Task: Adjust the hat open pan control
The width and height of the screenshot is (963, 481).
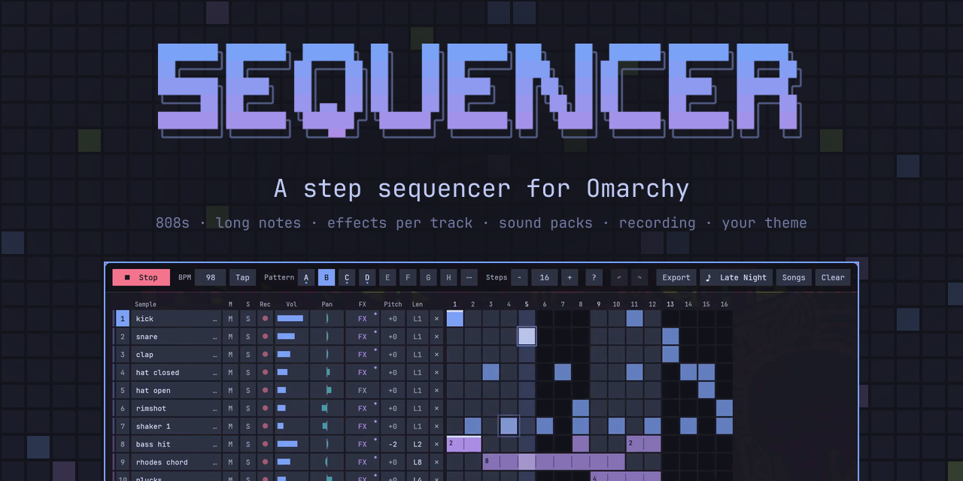Action: coord(327,391)
